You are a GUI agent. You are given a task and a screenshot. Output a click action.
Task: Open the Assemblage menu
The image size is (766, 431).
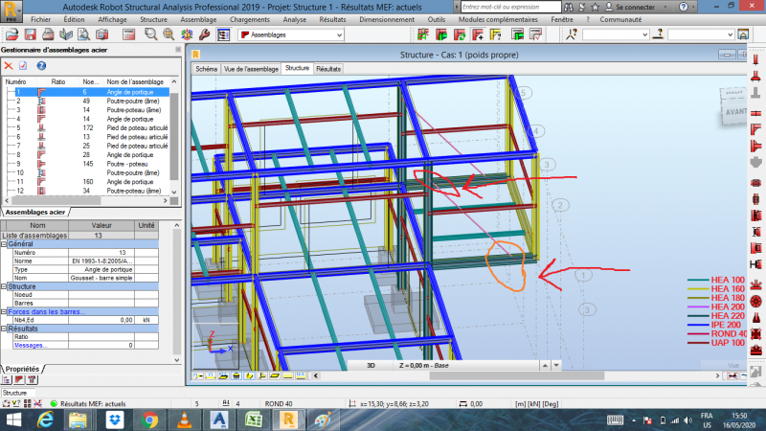click(x=198, y=19)
